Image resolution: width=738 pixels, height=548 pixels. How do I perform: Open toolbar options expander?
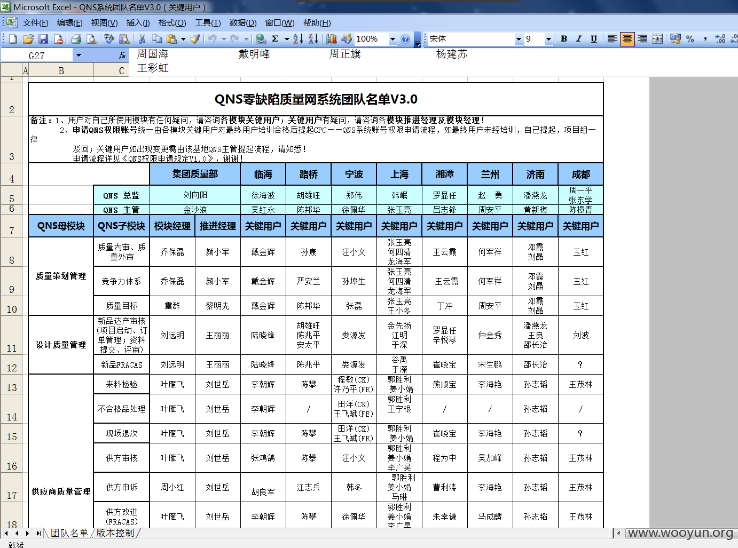[x=418, y=39]
